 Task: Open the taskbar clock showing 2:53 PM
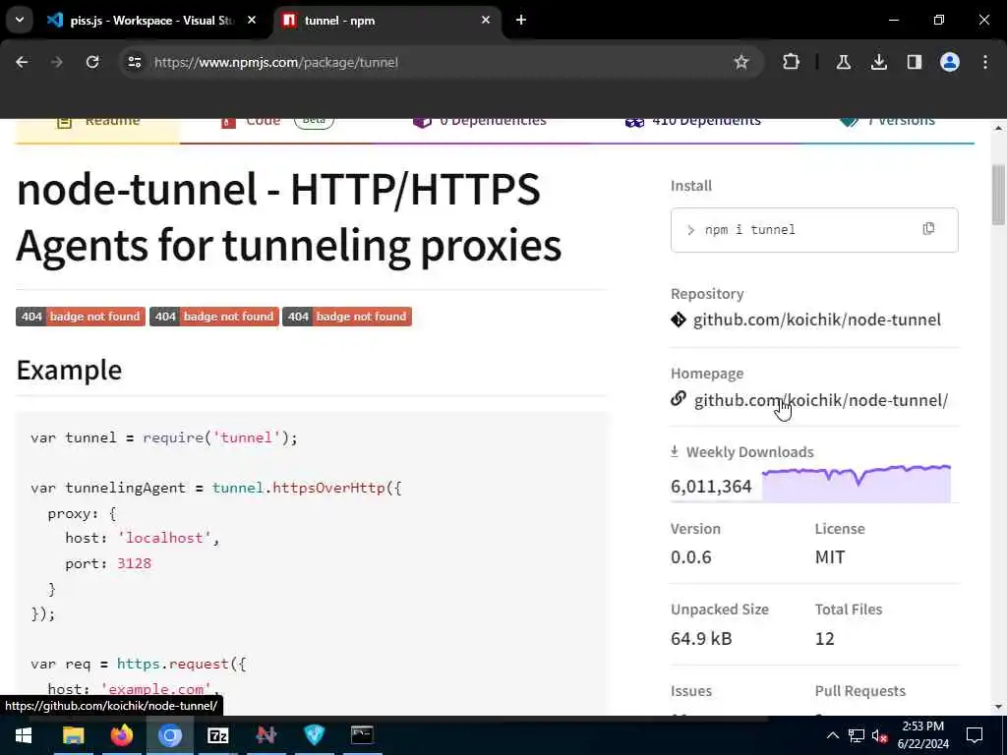point(922,735)
